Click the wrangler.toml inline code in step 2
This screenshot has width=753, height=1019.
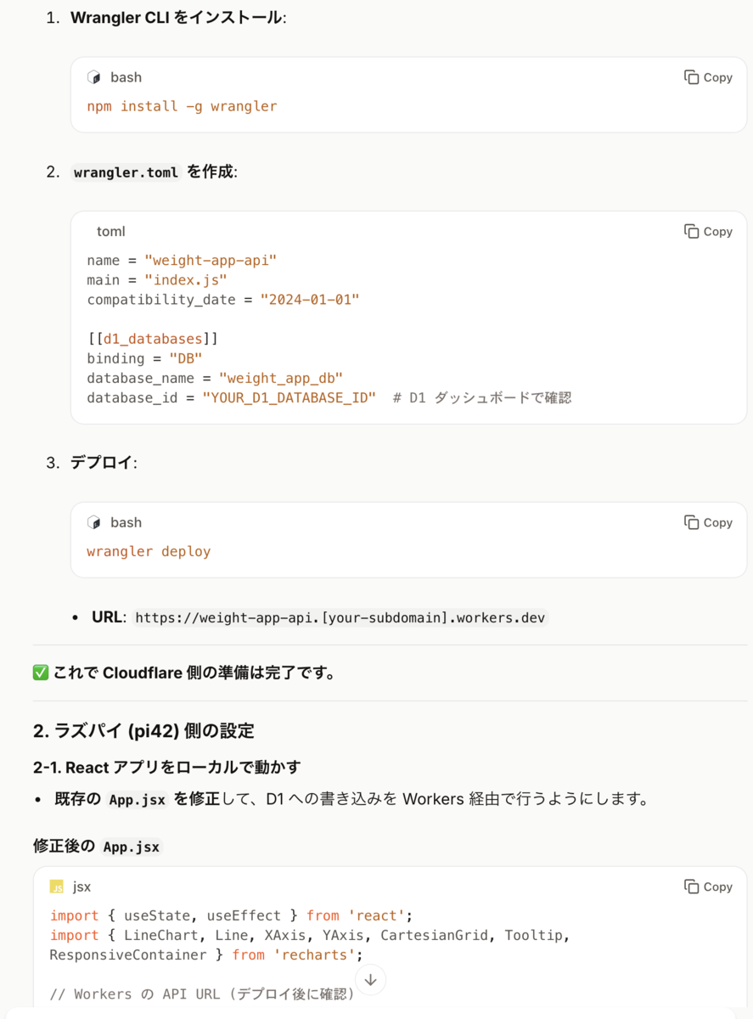[x=126, y=172]
